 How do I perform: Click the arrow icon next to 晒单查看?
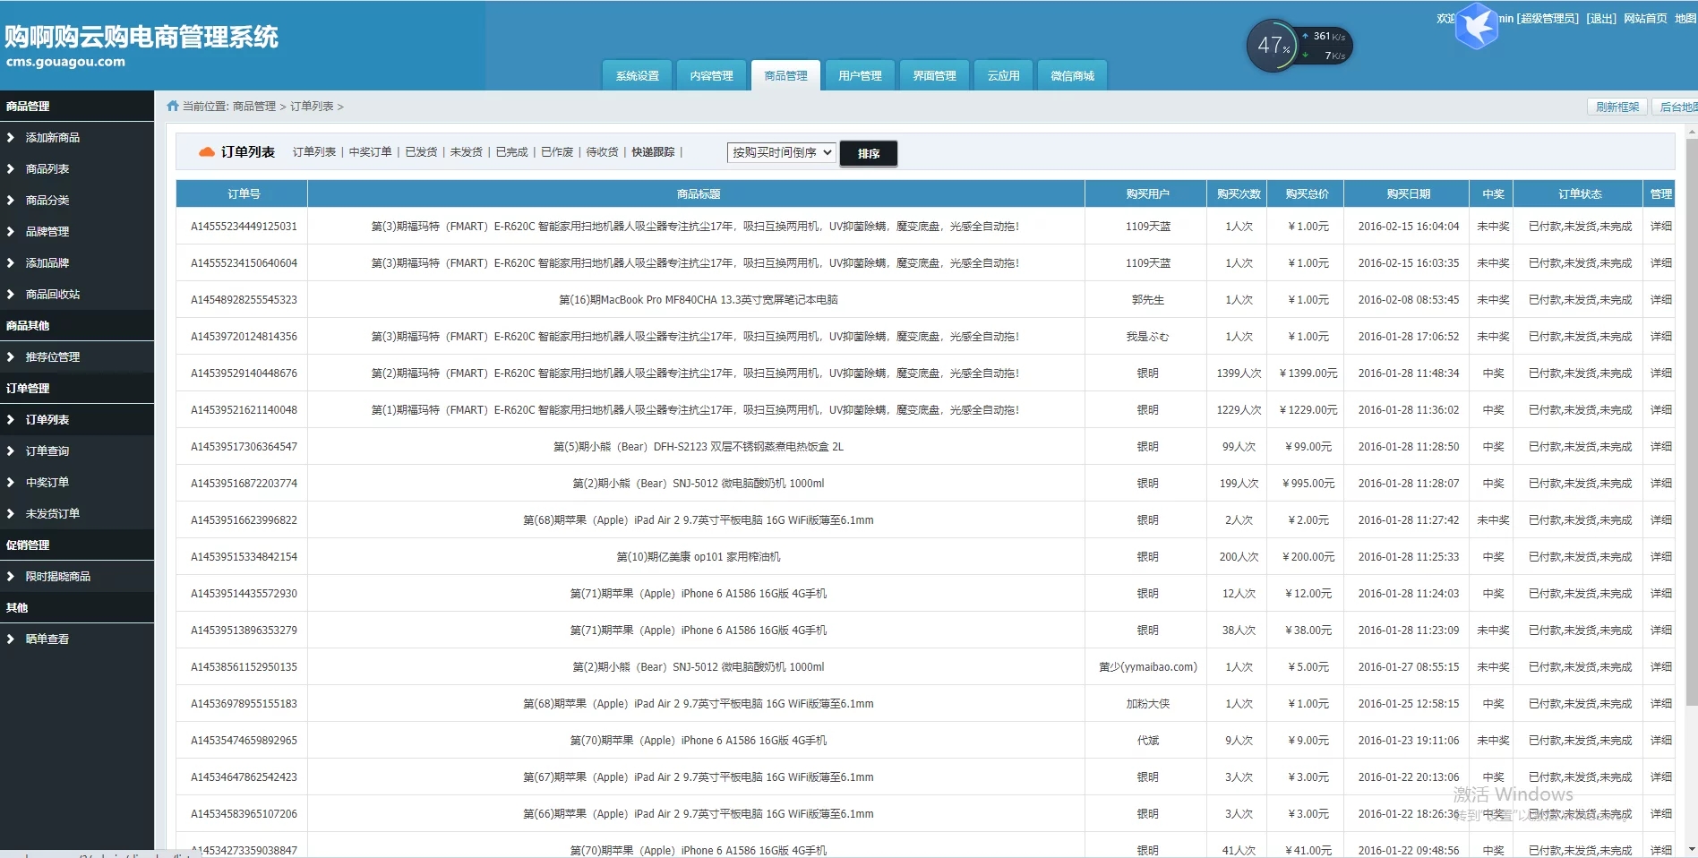pyautogui.click(x=11, y=639)
